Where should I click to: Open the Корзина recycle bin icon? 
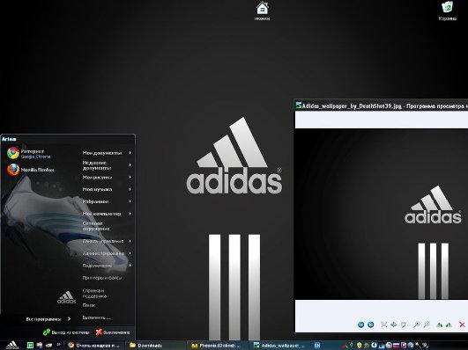point(447,11)
